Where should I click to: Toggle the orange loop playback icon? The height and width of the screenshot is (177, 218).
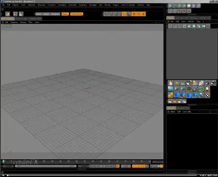118,166
